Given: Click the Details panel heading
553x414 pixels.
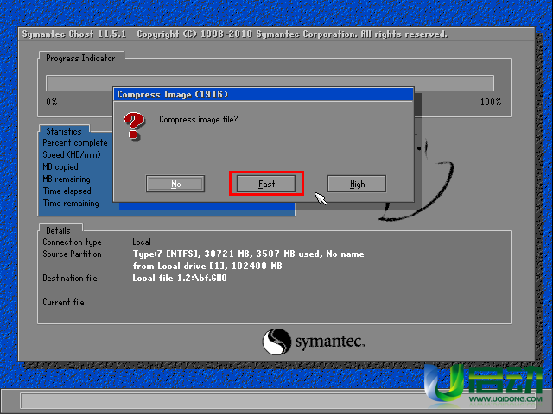Looking at the screenshot, I should point(58,230).
